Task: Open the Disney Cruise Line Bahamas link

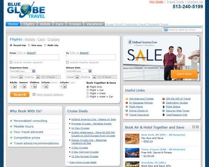Action: pos(89,142)
